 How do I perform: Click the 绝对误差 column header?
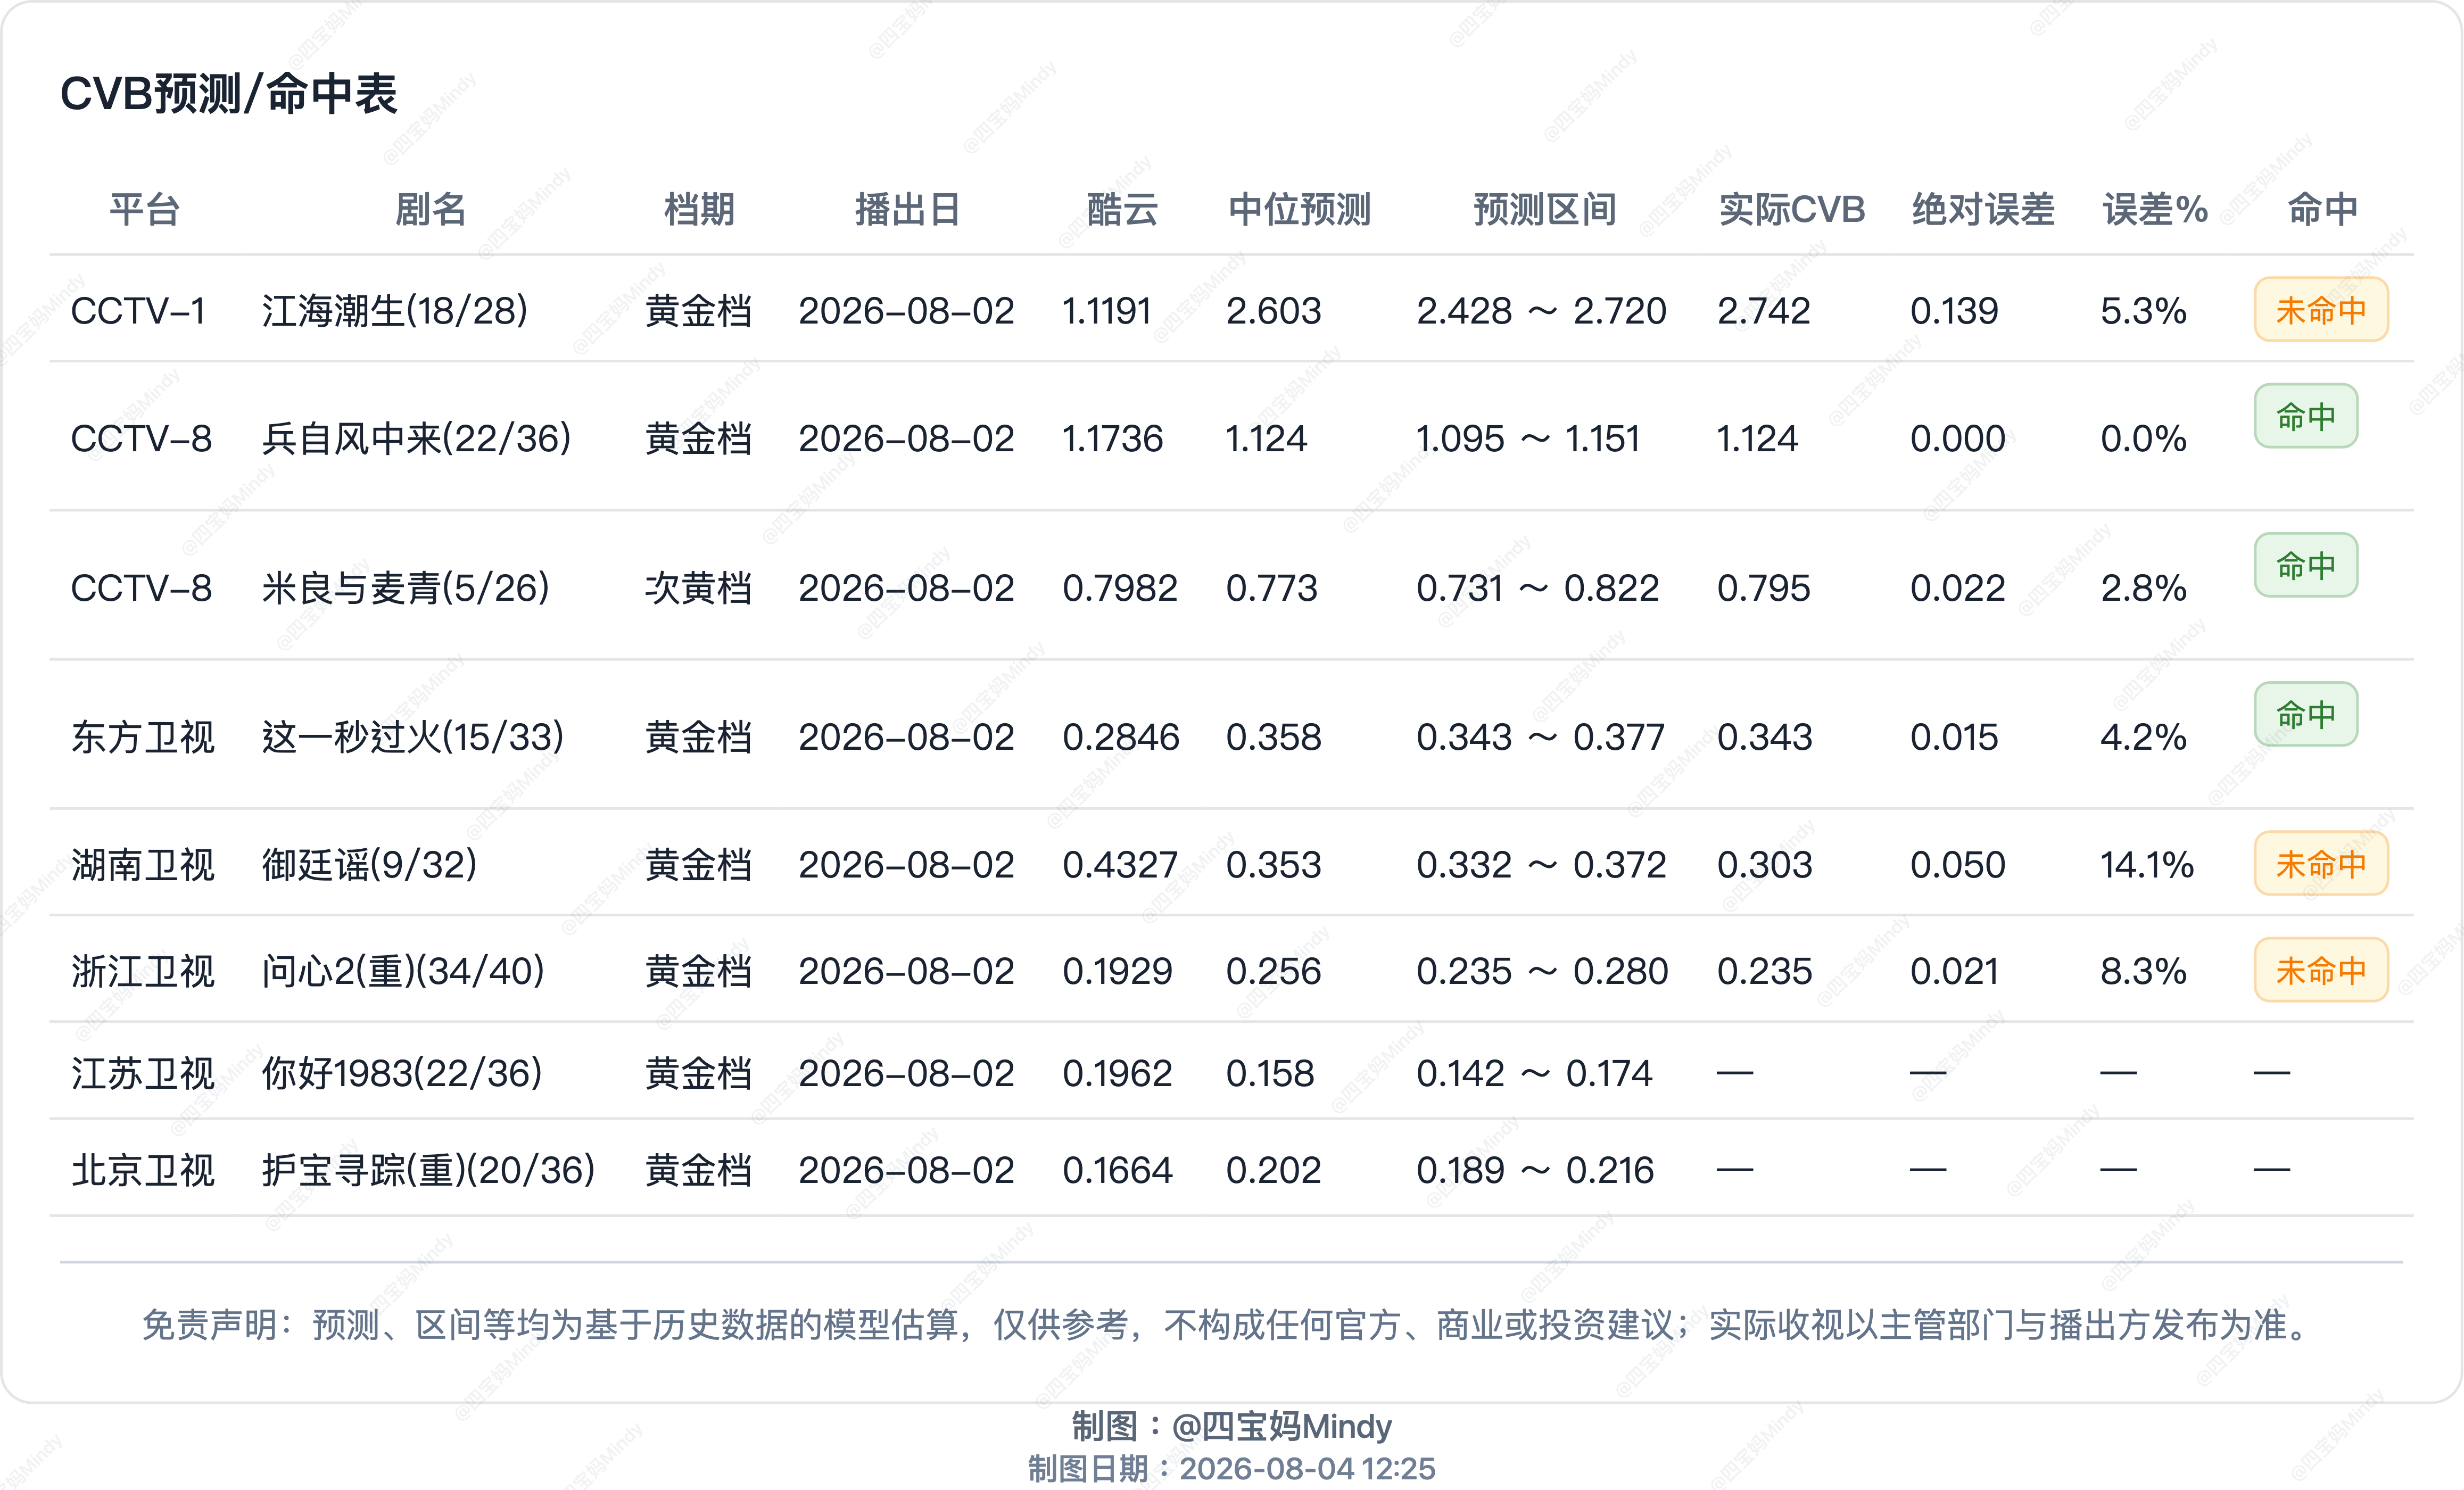(x=1983, y=209)
